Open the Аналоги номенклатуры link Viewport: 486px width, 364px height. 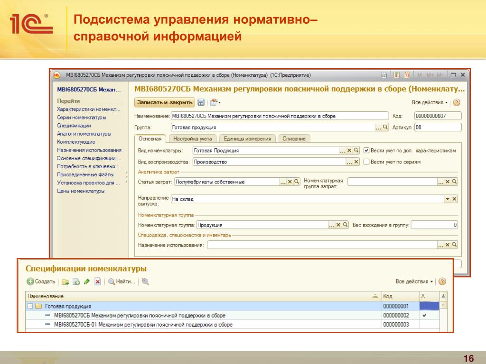coord(84,134)
